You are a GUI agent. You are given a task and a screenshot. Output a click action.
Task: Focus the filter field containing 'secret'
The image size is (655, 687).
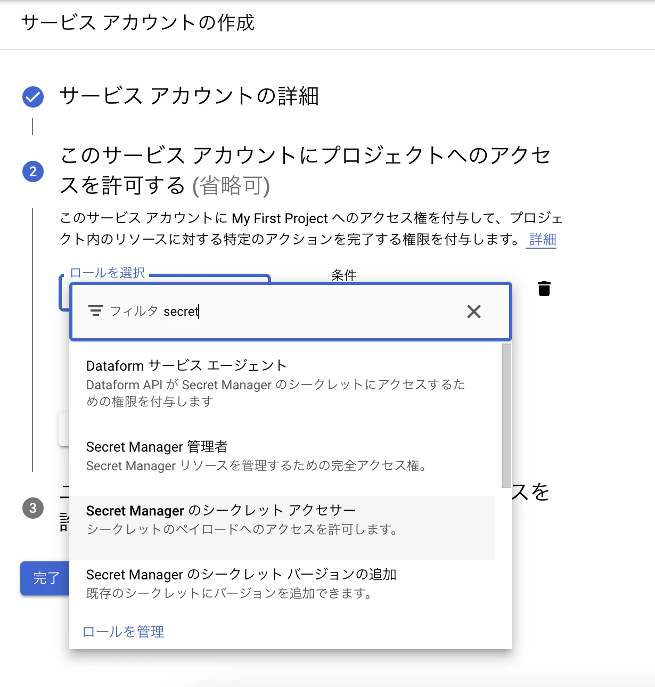click(x=291, y=312)
